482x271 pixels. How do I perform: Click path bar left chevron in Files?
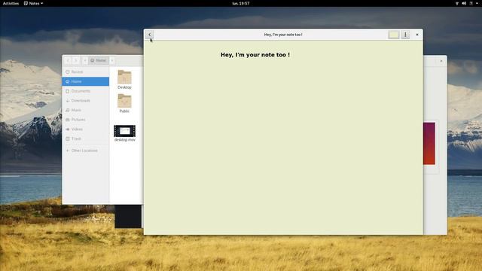click(85, 60)
